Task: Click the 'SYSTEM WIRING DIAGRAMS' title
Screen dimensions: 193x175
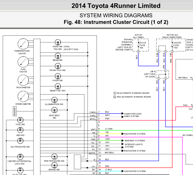Action: (x=116, y=15)
